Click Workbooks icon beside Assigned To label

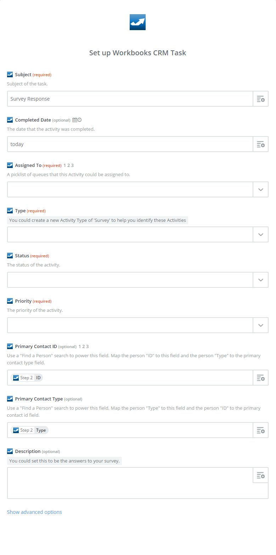[10, 166]
